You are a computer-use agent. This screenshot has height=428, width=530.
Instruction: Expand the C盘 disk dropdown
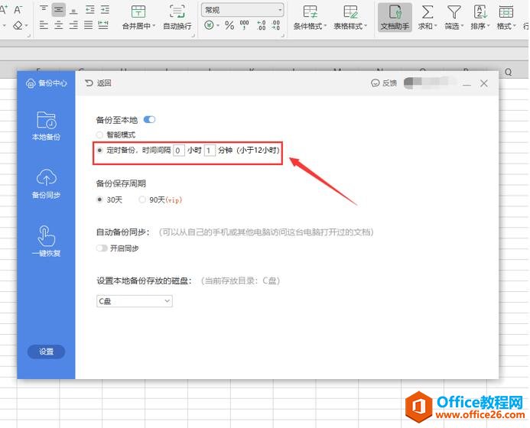135,301
